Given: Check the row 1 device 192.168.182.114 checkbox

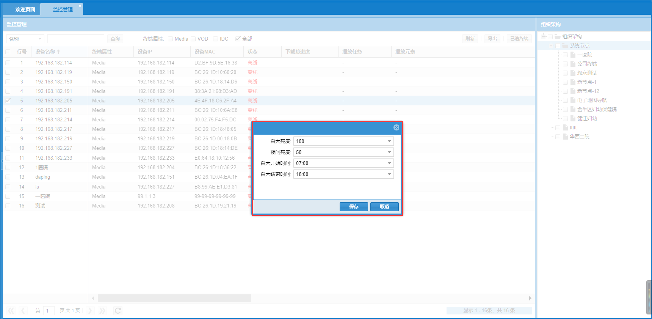Looking at the screenshot, I should (8, 63).
